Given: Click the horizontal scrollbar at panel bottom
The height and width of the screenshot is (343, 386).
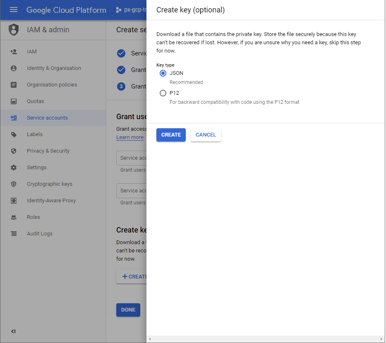Looking at the screenshot, I should 266,339.
